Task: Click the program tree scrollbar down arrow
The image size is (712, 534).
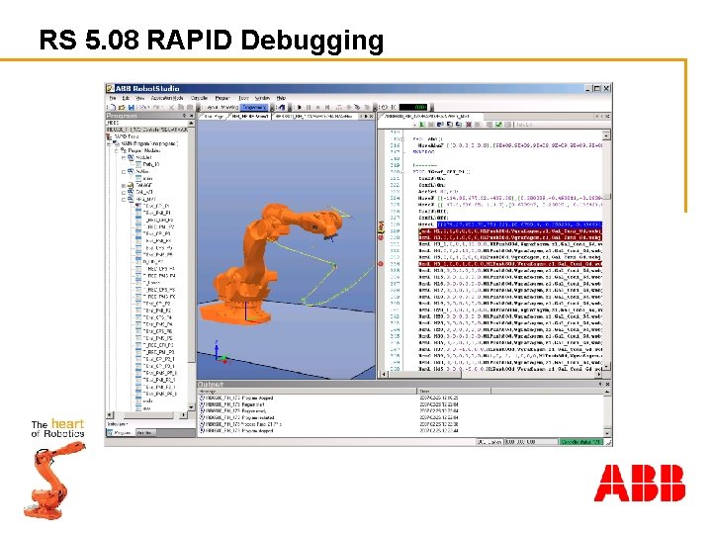Action: 191,407
